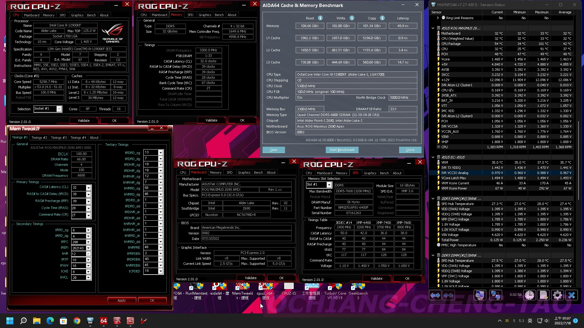The height and width of the screenshot is (328, 584).
Task: Open Slot #1 dropdown in CPU-Z SPD
Action: [x=329, y=185]
